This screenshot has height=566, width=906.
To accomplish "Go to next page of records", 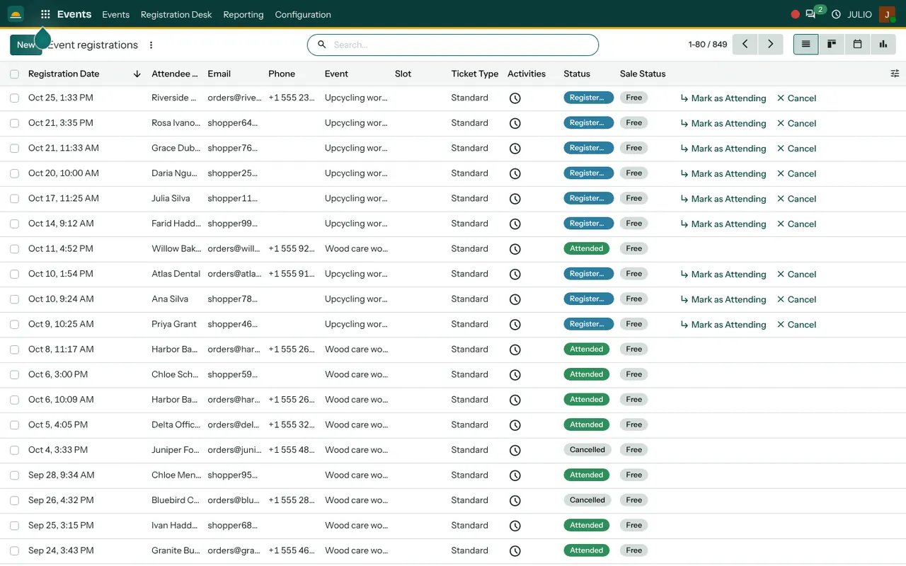I will pos(771,44).
